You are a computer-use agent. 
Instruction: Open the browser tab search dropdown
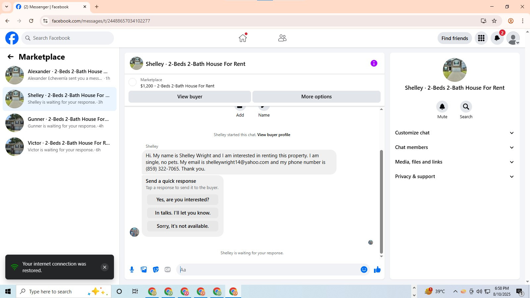point(6,7)
